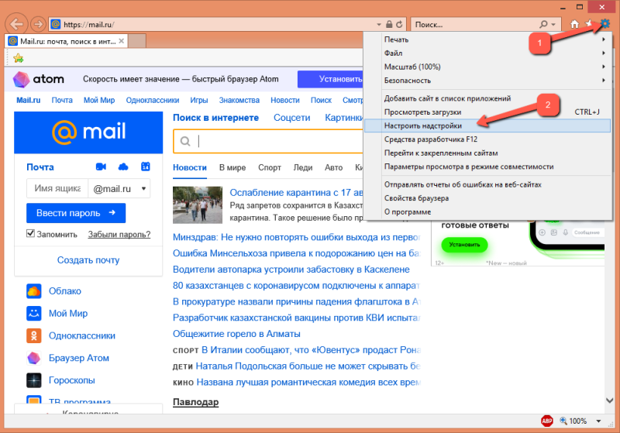The width and height of the screenshot is (620, 433).
Task: Go back using the back arrow
Action: pyautogui.click(x=16, y=24)
